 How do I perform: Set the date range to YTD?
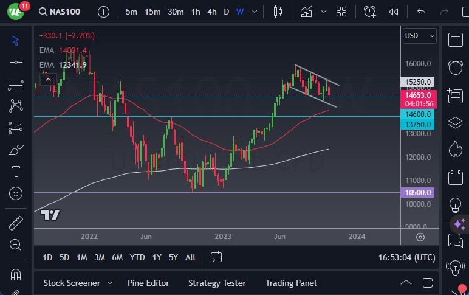[137, 257]
